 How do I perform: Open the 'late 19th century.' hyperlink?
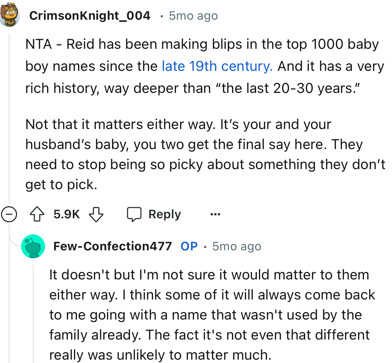pos(217,66)
